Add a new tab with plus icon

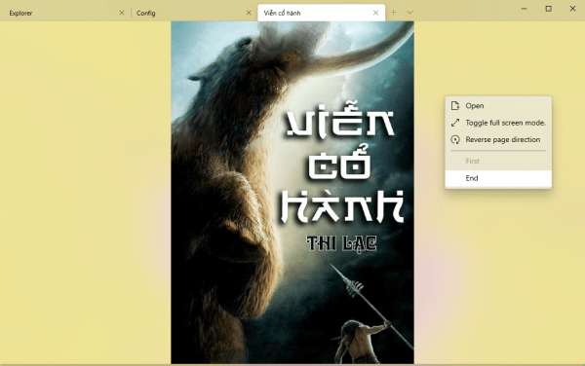(x=393, y=13)
